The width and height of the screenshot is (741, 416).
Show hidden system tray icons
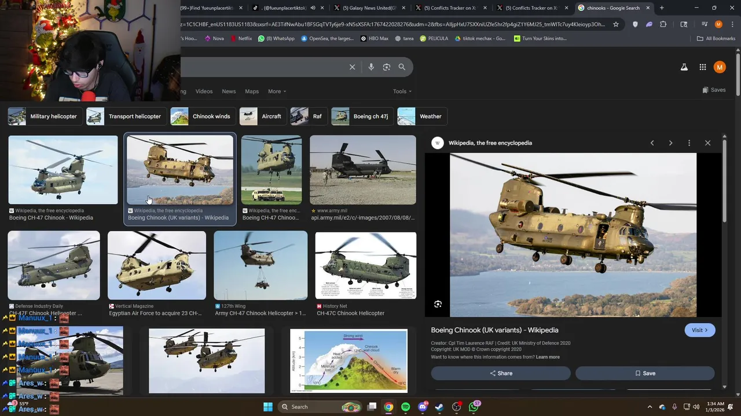[650, 407]
